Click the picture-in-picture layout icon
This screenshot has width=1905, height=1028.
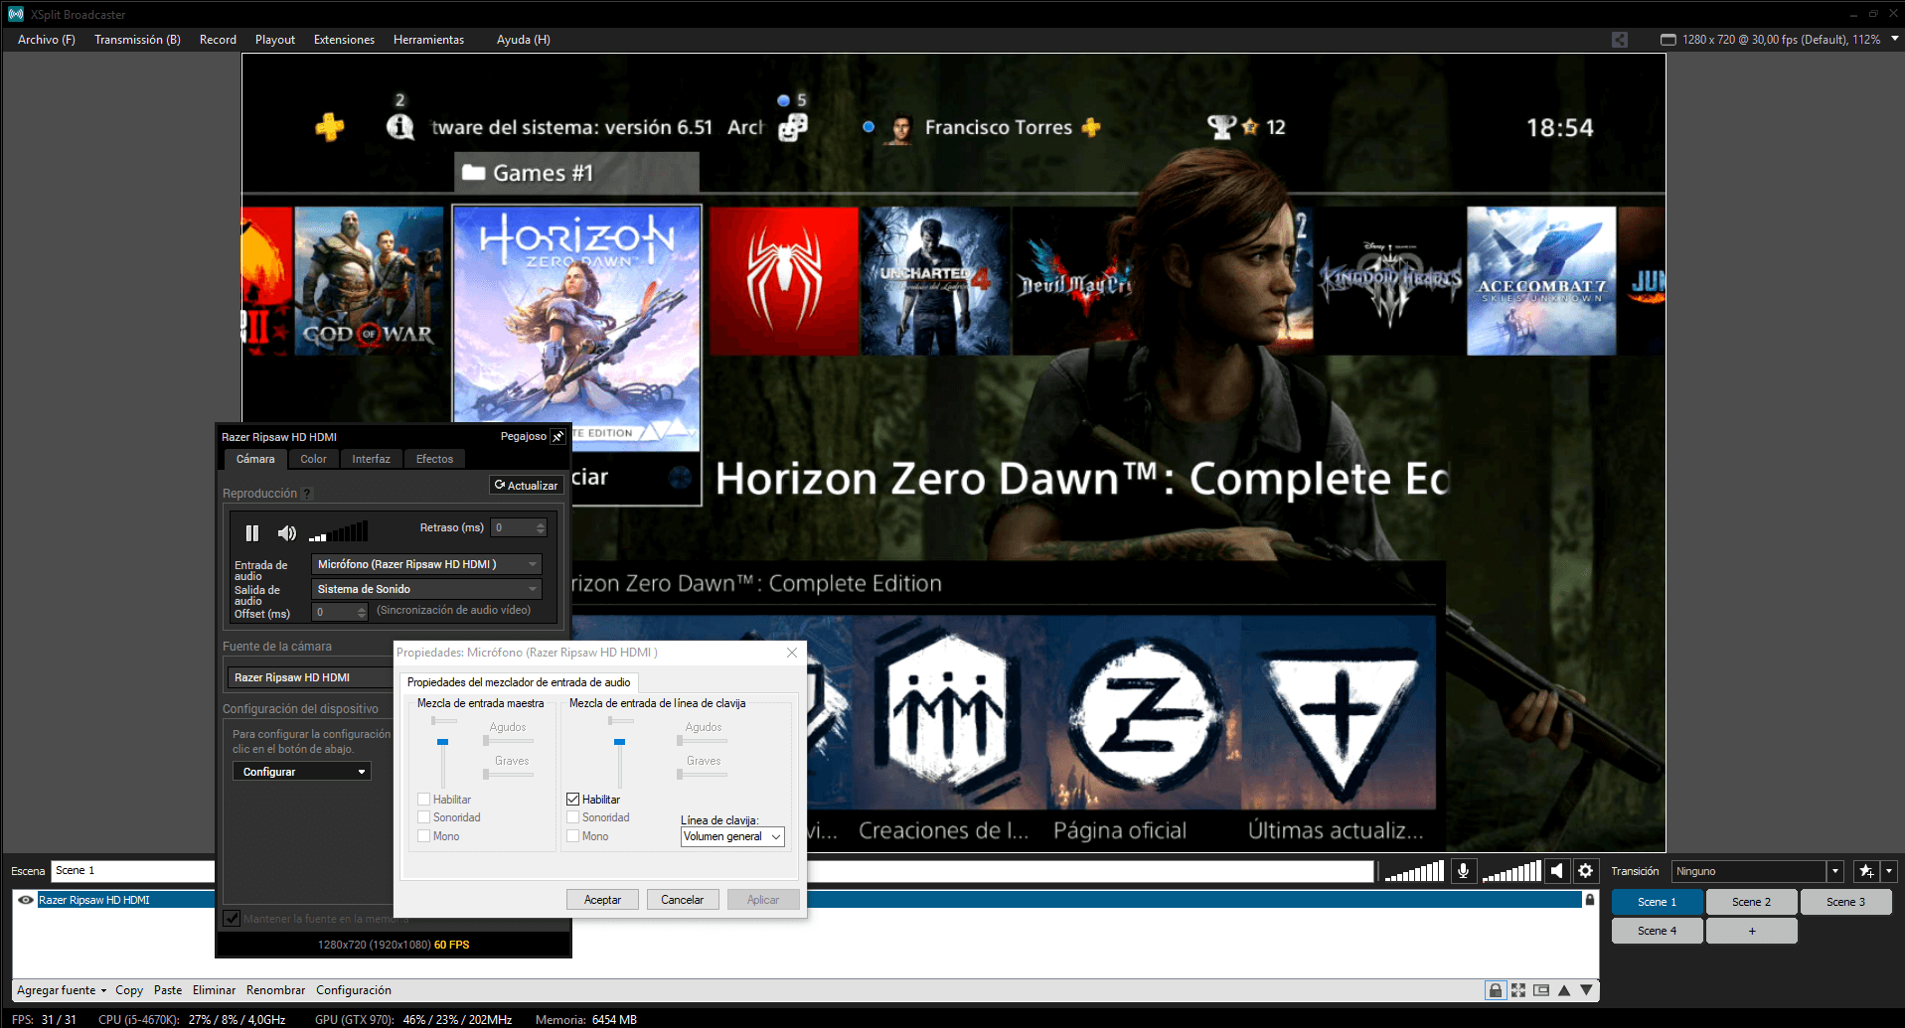pos(1541,990)
